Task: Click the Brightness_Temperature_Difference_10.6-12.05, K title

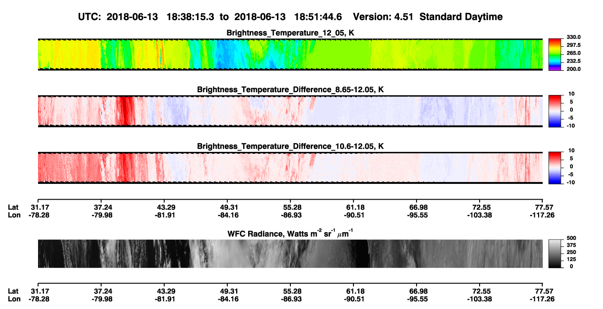Action: point(290,146)
